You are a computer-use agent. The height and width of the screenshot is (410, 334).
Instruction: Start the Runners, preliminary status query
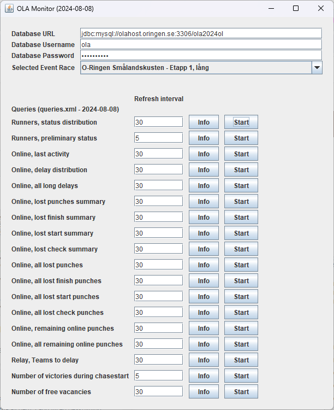pyautogui.click(x=241, y=138)
